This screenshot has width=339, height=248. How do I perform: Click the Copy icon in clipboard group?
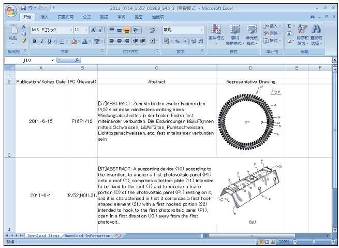23,33
